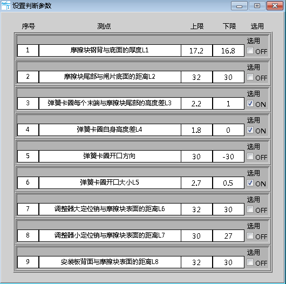Click the upper limit field showing 2.7
286x284 pixels.
196,183
